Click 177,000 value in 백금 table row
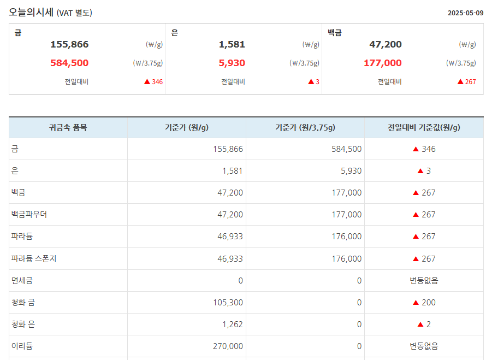The height and width of the screenshot is (360, 486). point(347,193)
